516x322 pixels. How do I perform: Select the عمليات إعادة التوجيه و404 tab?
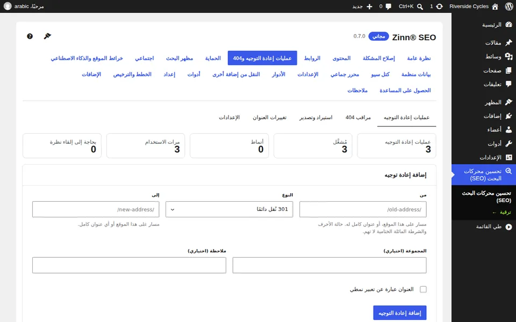[262, 58]
